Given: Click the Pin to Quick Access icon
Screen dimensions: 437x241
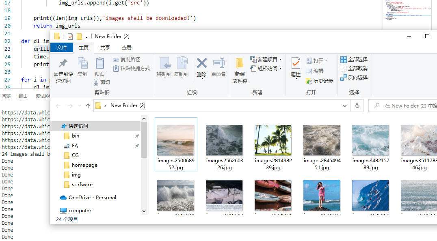Looking at the screenshot, I should click(x=63, y=63).
